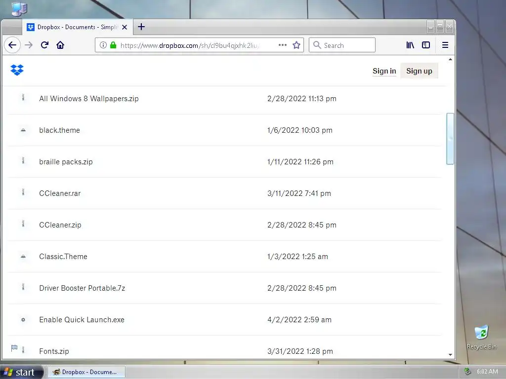
Task: Click the flag icon next to Fonts.zip
Action: pyautogui.click(x=14, y=348)
